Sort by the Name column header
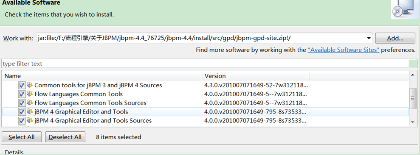The width and height of the screenshot is (420, 155). point(102,76)
